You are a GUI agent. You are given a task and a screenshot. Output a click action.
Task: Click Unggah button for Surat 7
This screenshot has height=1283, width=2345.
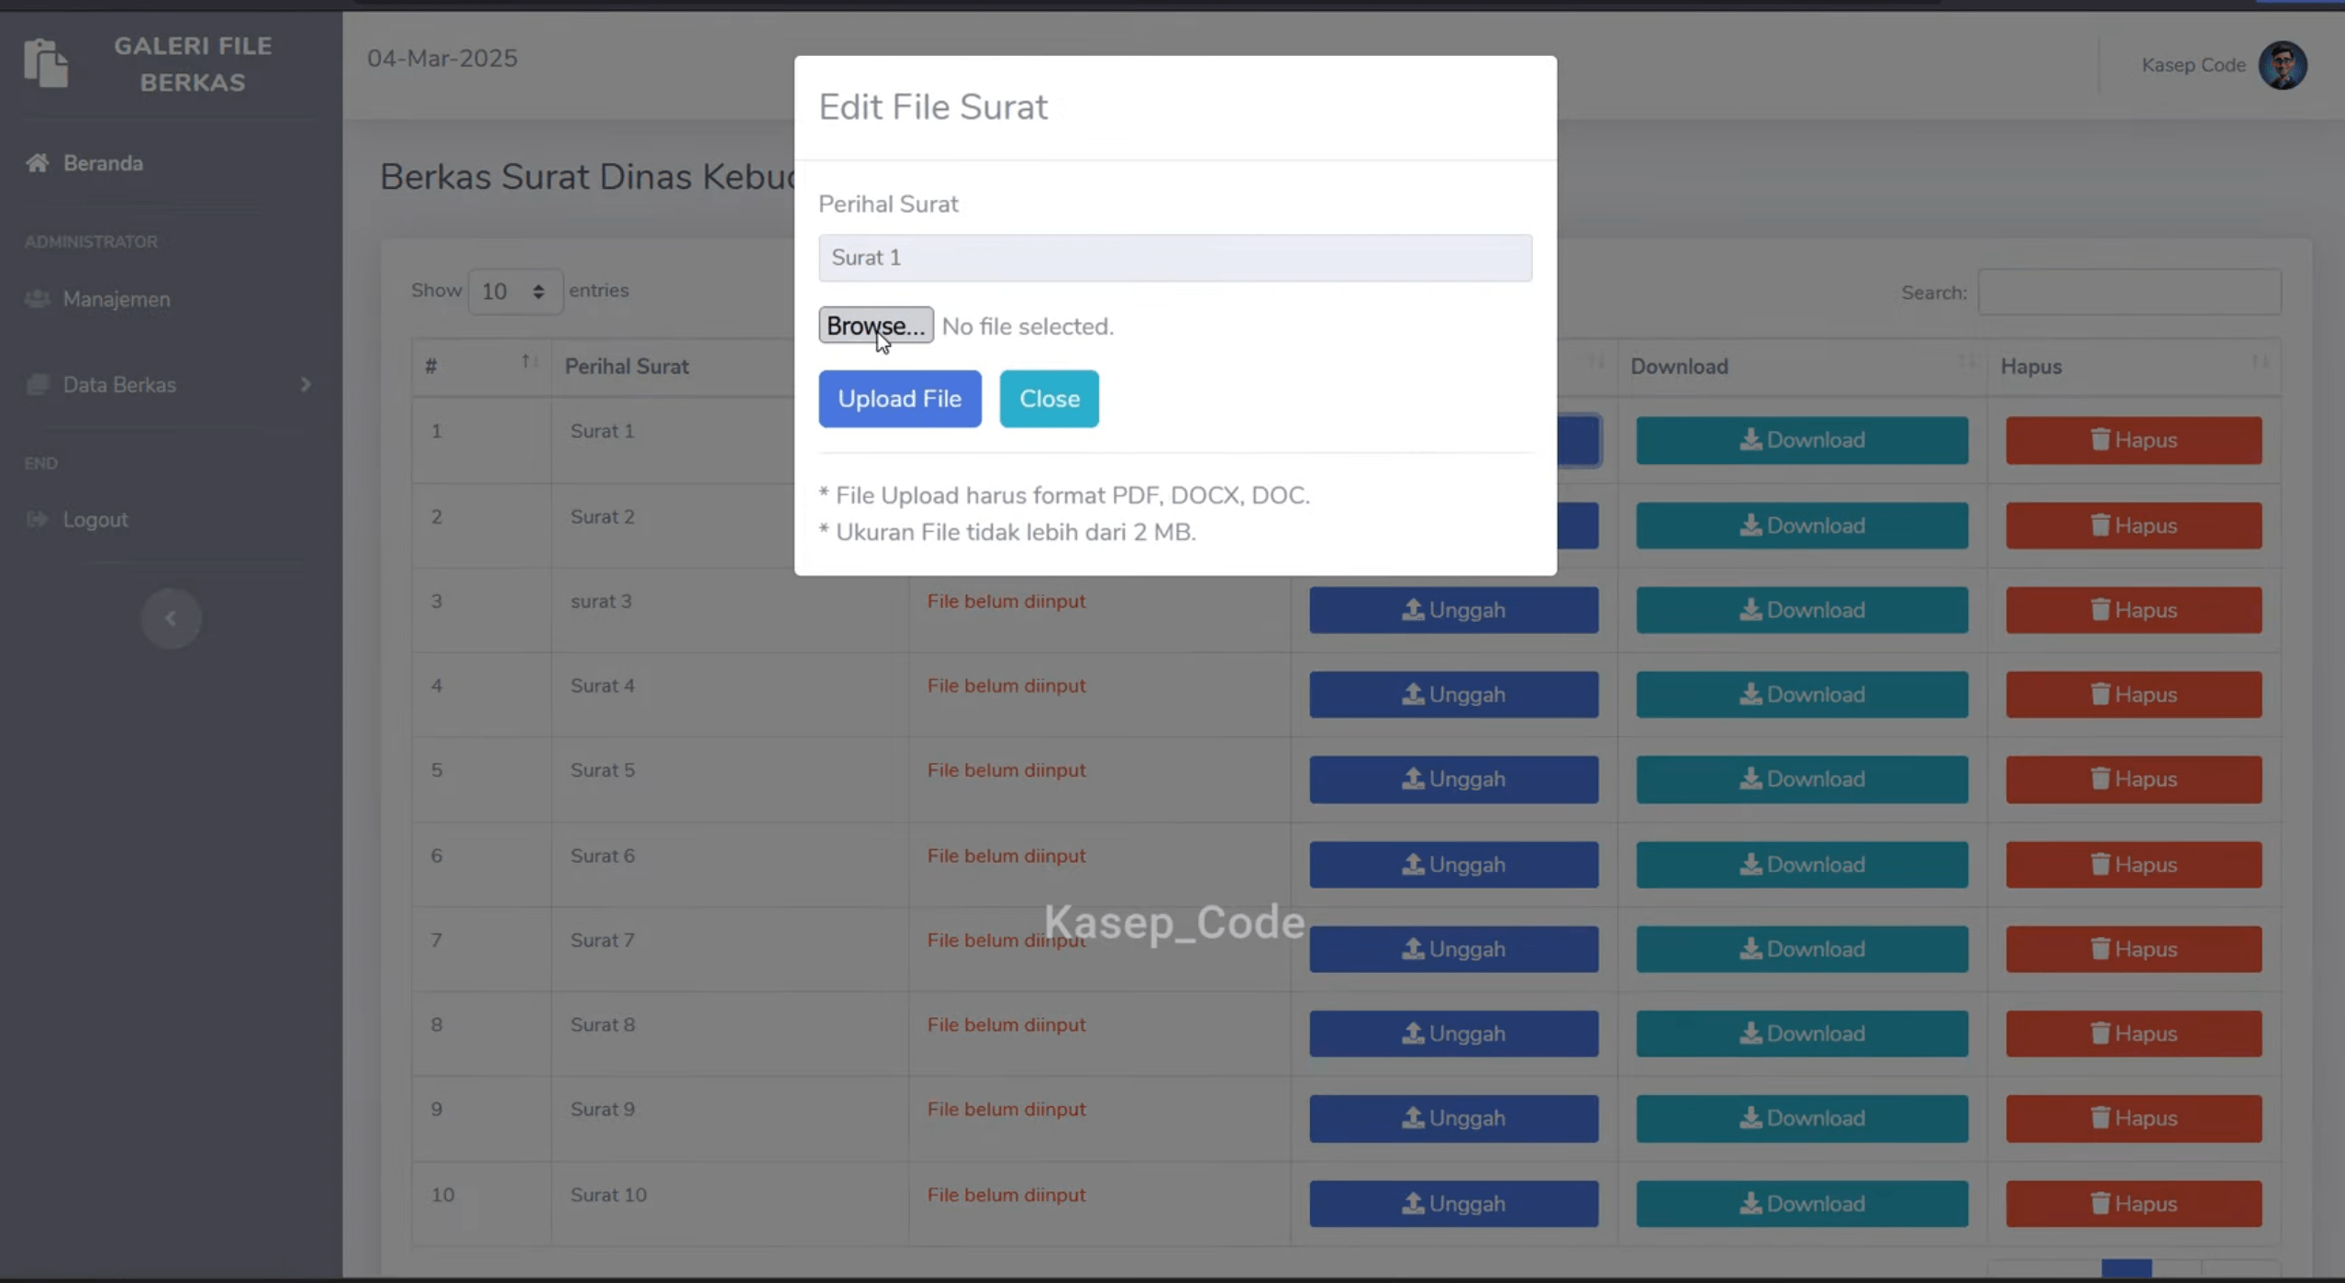(x=1453, y=949)
